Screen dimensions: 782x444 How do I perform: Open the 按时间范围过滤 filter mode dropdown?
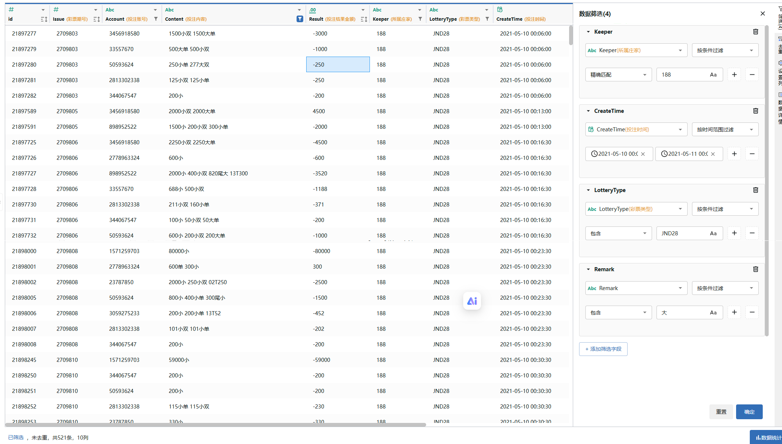(725, 129)
